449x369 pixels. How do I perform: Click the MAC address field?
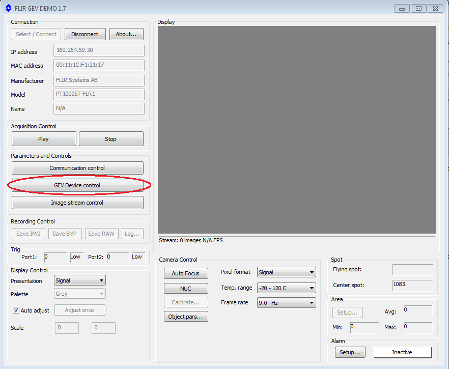99,65
